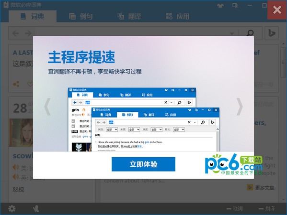Click the back arrow in search bar

pyautogui.click(x=16, y=33)
